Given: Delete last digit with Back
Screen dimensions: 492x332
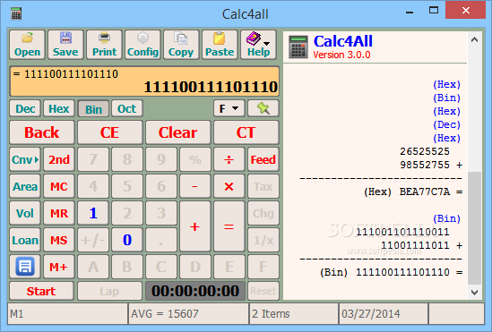Looking at the screenshot, I should (x=42, y=132).
